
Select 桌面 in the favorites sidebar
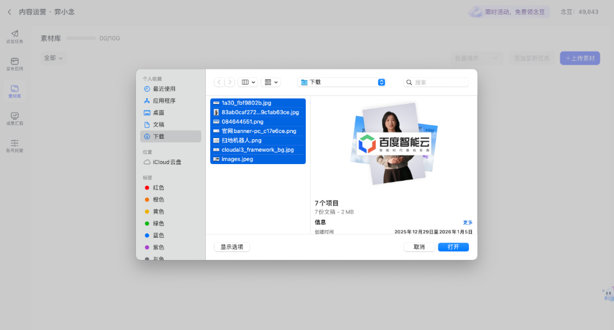click(158, 113)
